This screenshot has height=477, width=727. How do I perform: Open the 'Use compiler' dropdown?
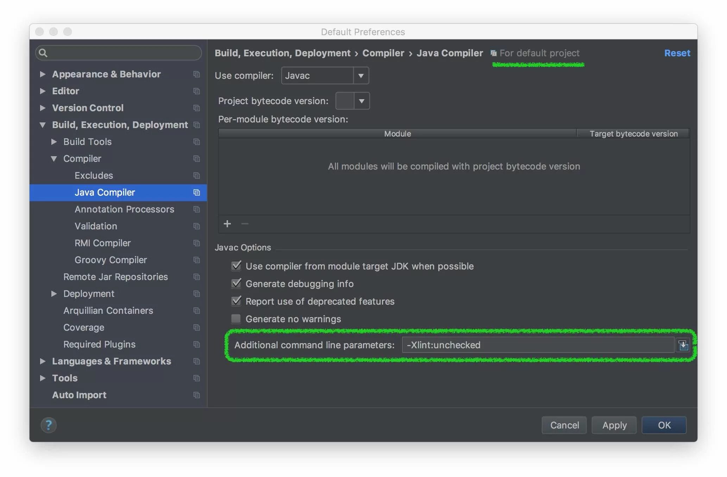click(x=361, y=75)
